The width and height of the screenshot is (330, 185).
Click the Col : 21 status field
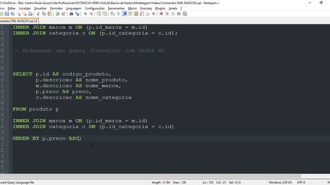(221, 182)
